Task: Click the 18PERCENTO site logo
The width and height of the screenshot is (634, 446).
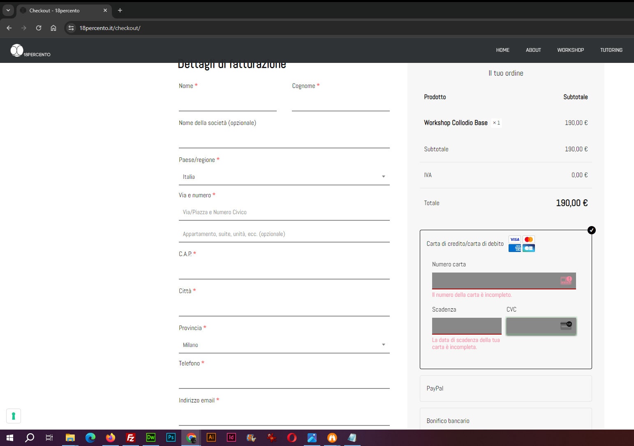Action: [30, 51]
